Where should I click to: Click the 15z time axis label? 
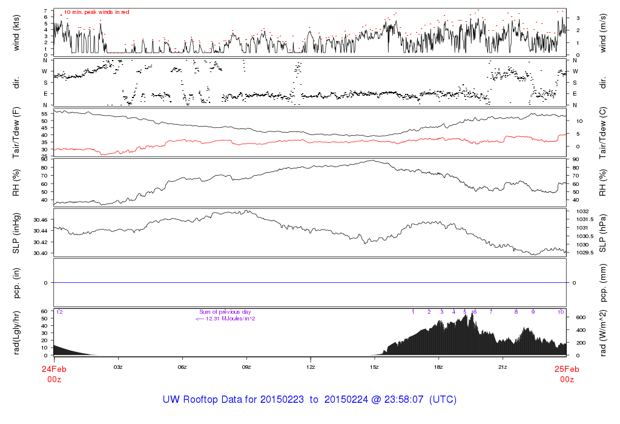point(375,367)
